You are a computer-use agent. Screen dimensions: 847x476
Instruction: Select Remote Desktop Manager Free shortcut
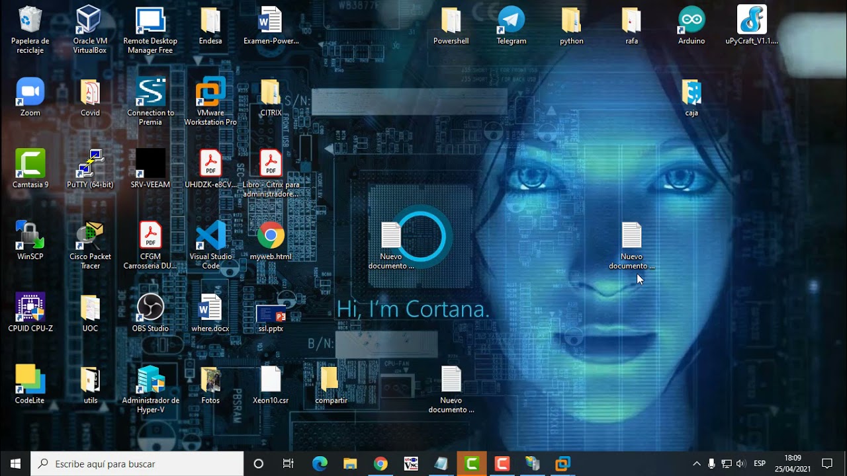click(x=150, y=30)
